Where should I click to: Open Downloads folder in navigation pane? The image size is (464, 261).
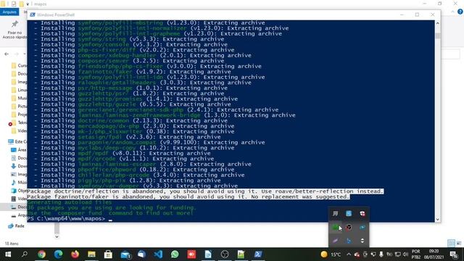click(x=19, y=166)
